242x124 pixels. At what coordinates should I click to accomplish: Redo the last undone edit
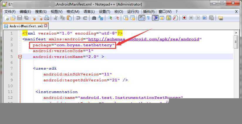[85, 18]
